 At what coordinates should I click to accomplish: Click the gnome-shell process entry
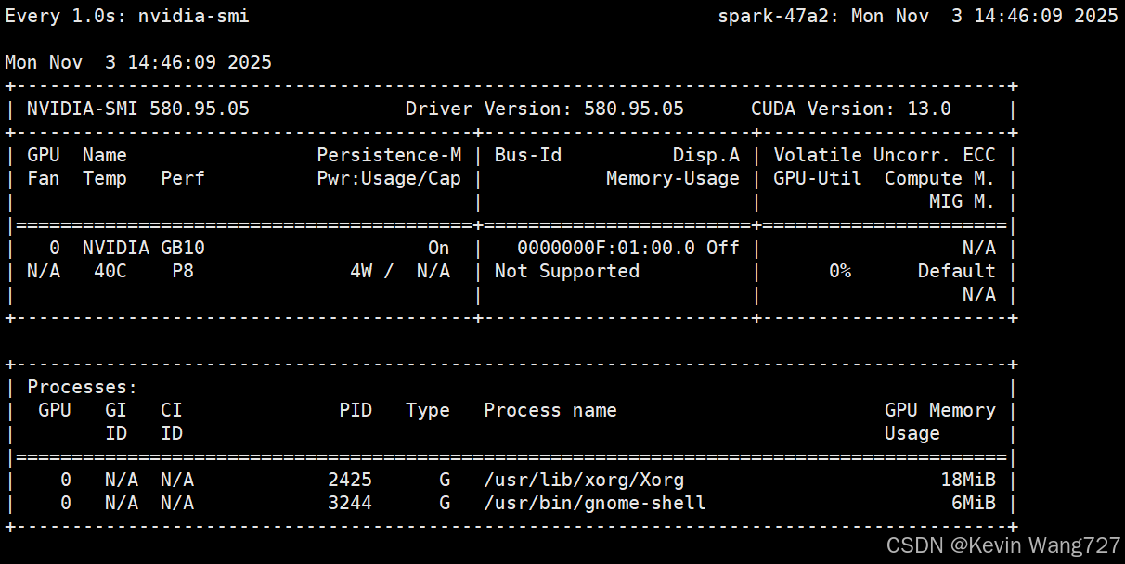coord(593,503)
